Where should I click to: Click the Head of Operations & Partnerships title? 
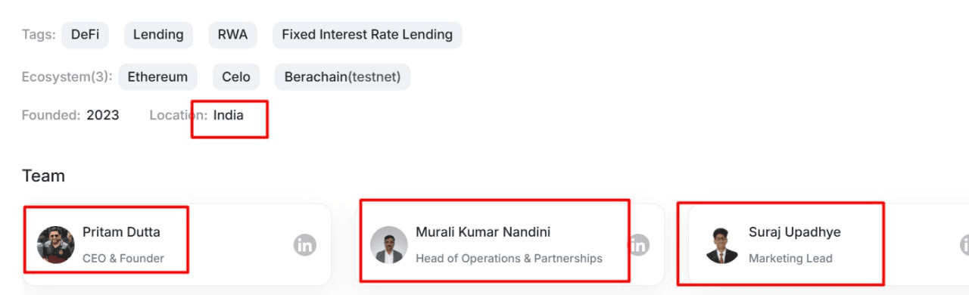click(509, 258)
